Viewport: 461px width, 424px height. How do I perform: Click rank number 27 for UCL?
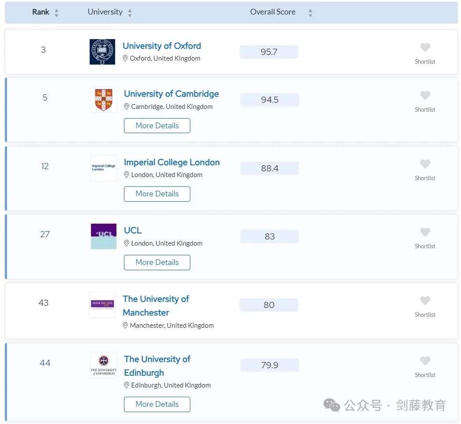coord(45,234)
